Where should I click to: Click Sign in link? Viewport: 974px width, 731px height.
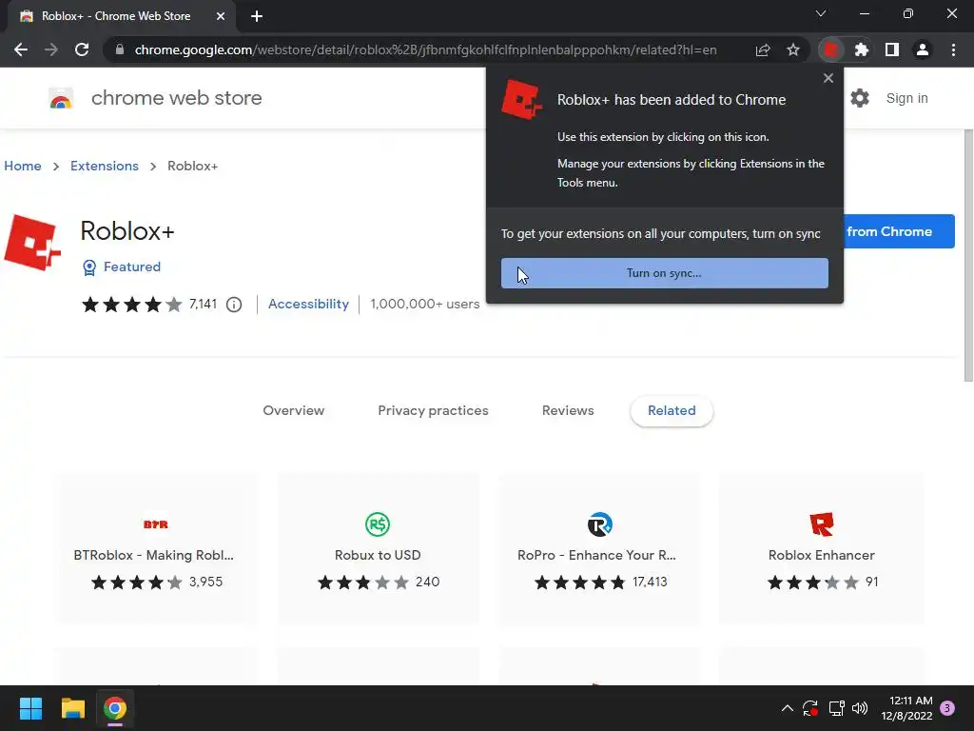coord(906,98)
